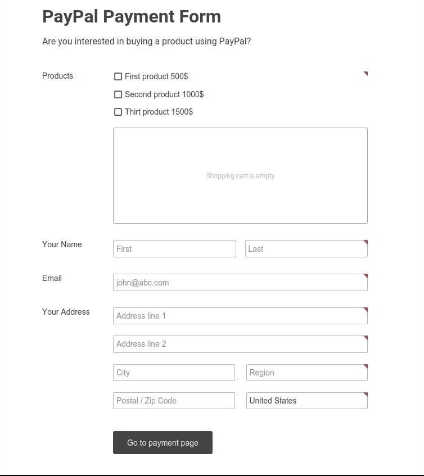The image size is (424, 476).
Task: Click the empty shopping cart box
Action: [240, 175]
